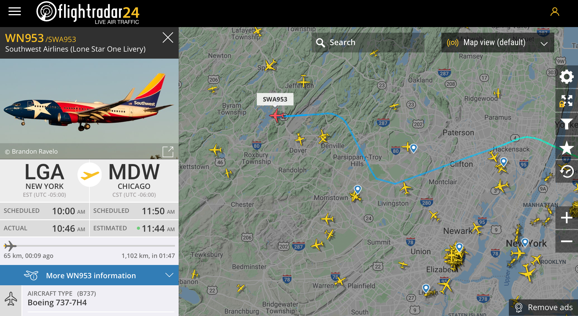The height and width of the screenshot is (316, 578).
Task: Open the hamburger main menu
Action: point(15,12)
